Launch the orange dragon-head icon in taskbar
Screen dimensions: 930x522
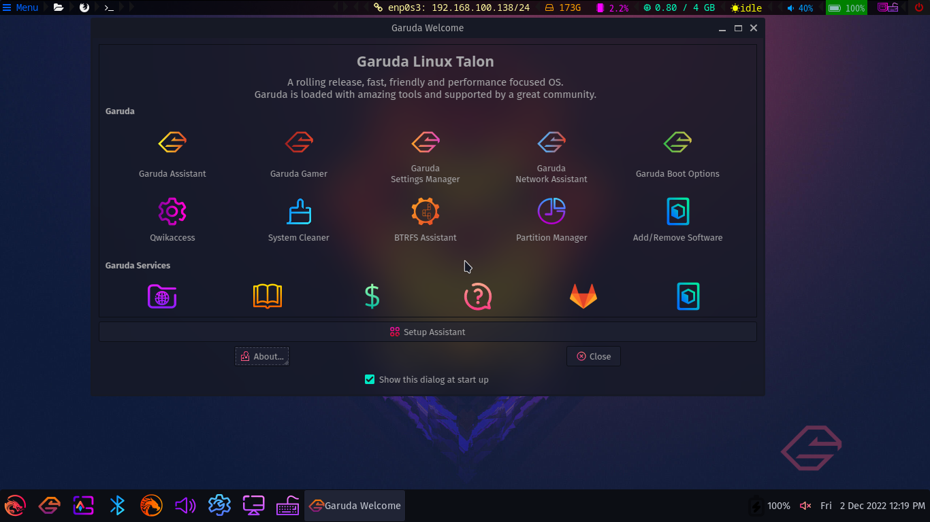(151, 506)
